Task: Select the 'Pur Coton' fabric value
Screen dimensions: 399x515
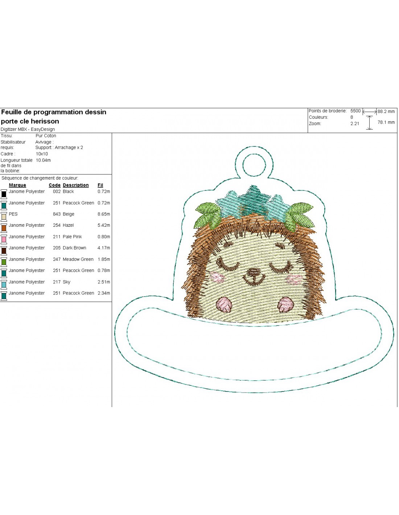Action: coord(46,136)
